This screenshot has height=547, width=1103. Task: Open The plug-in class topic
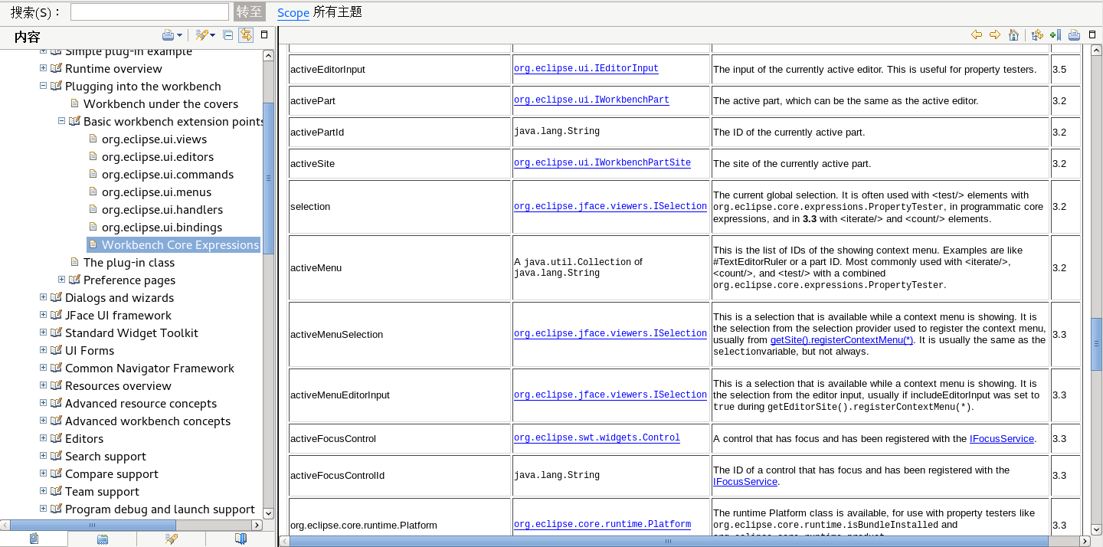129,262
